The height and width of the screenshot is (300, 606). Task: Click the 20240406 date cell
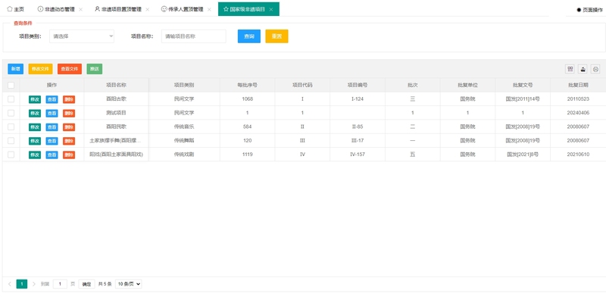pyautogui.click(x=578, y=113)
